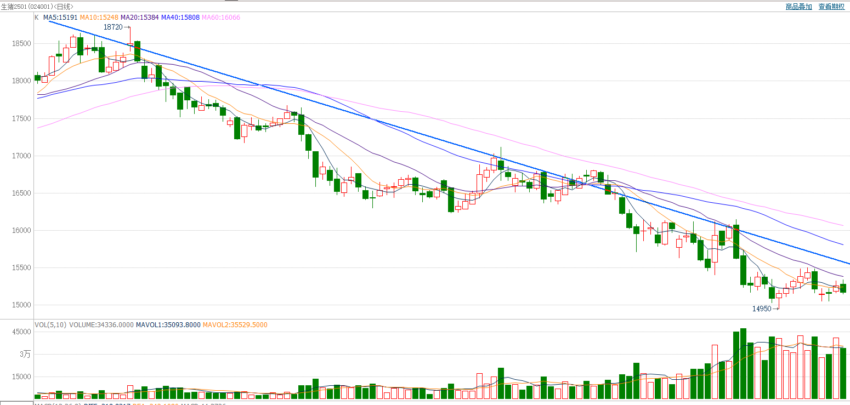The height and width of the screenshot is (405, 850).
Task: Open the 查看期权 options link
Action: click(x=832, y=7)
